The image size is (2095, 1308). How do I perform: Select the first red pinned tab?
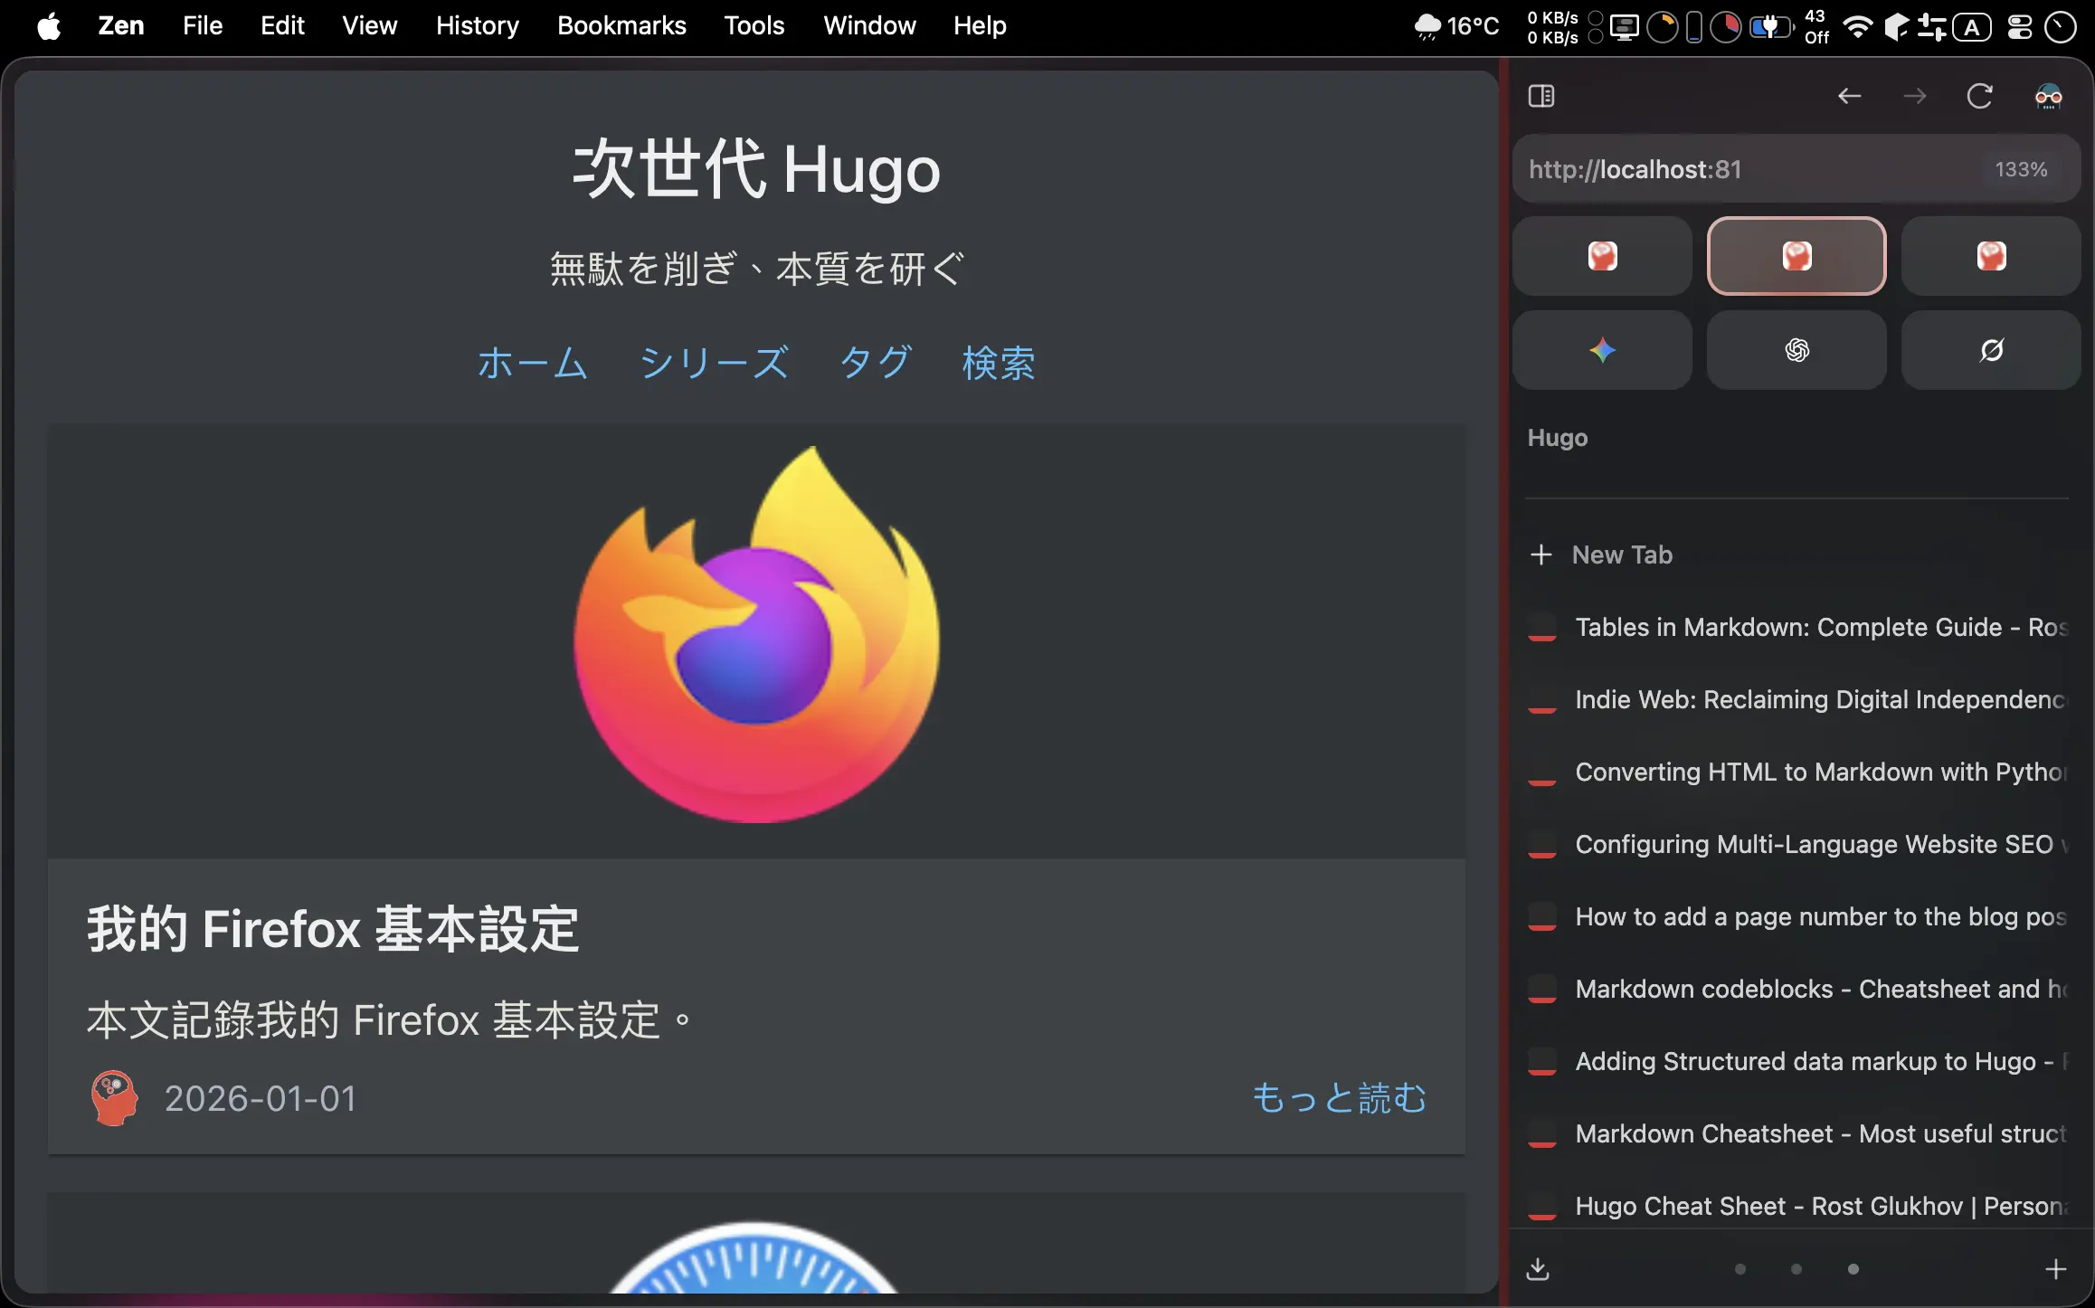1602,256
